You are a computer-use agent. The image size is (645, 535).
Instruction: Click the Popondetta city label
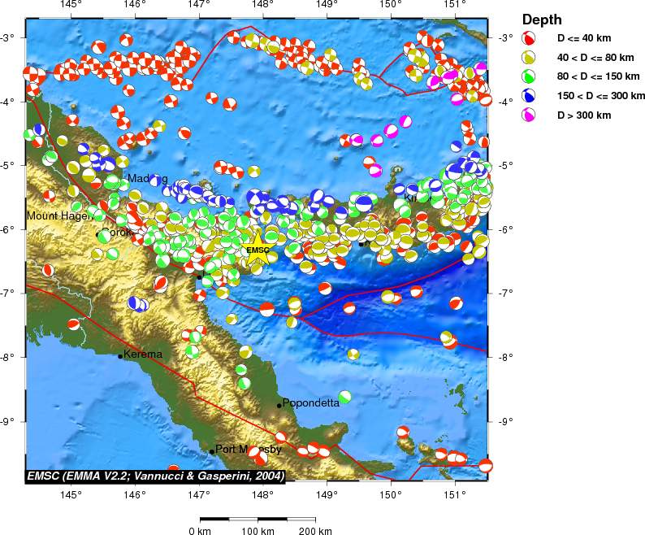(x=311, y=403)
